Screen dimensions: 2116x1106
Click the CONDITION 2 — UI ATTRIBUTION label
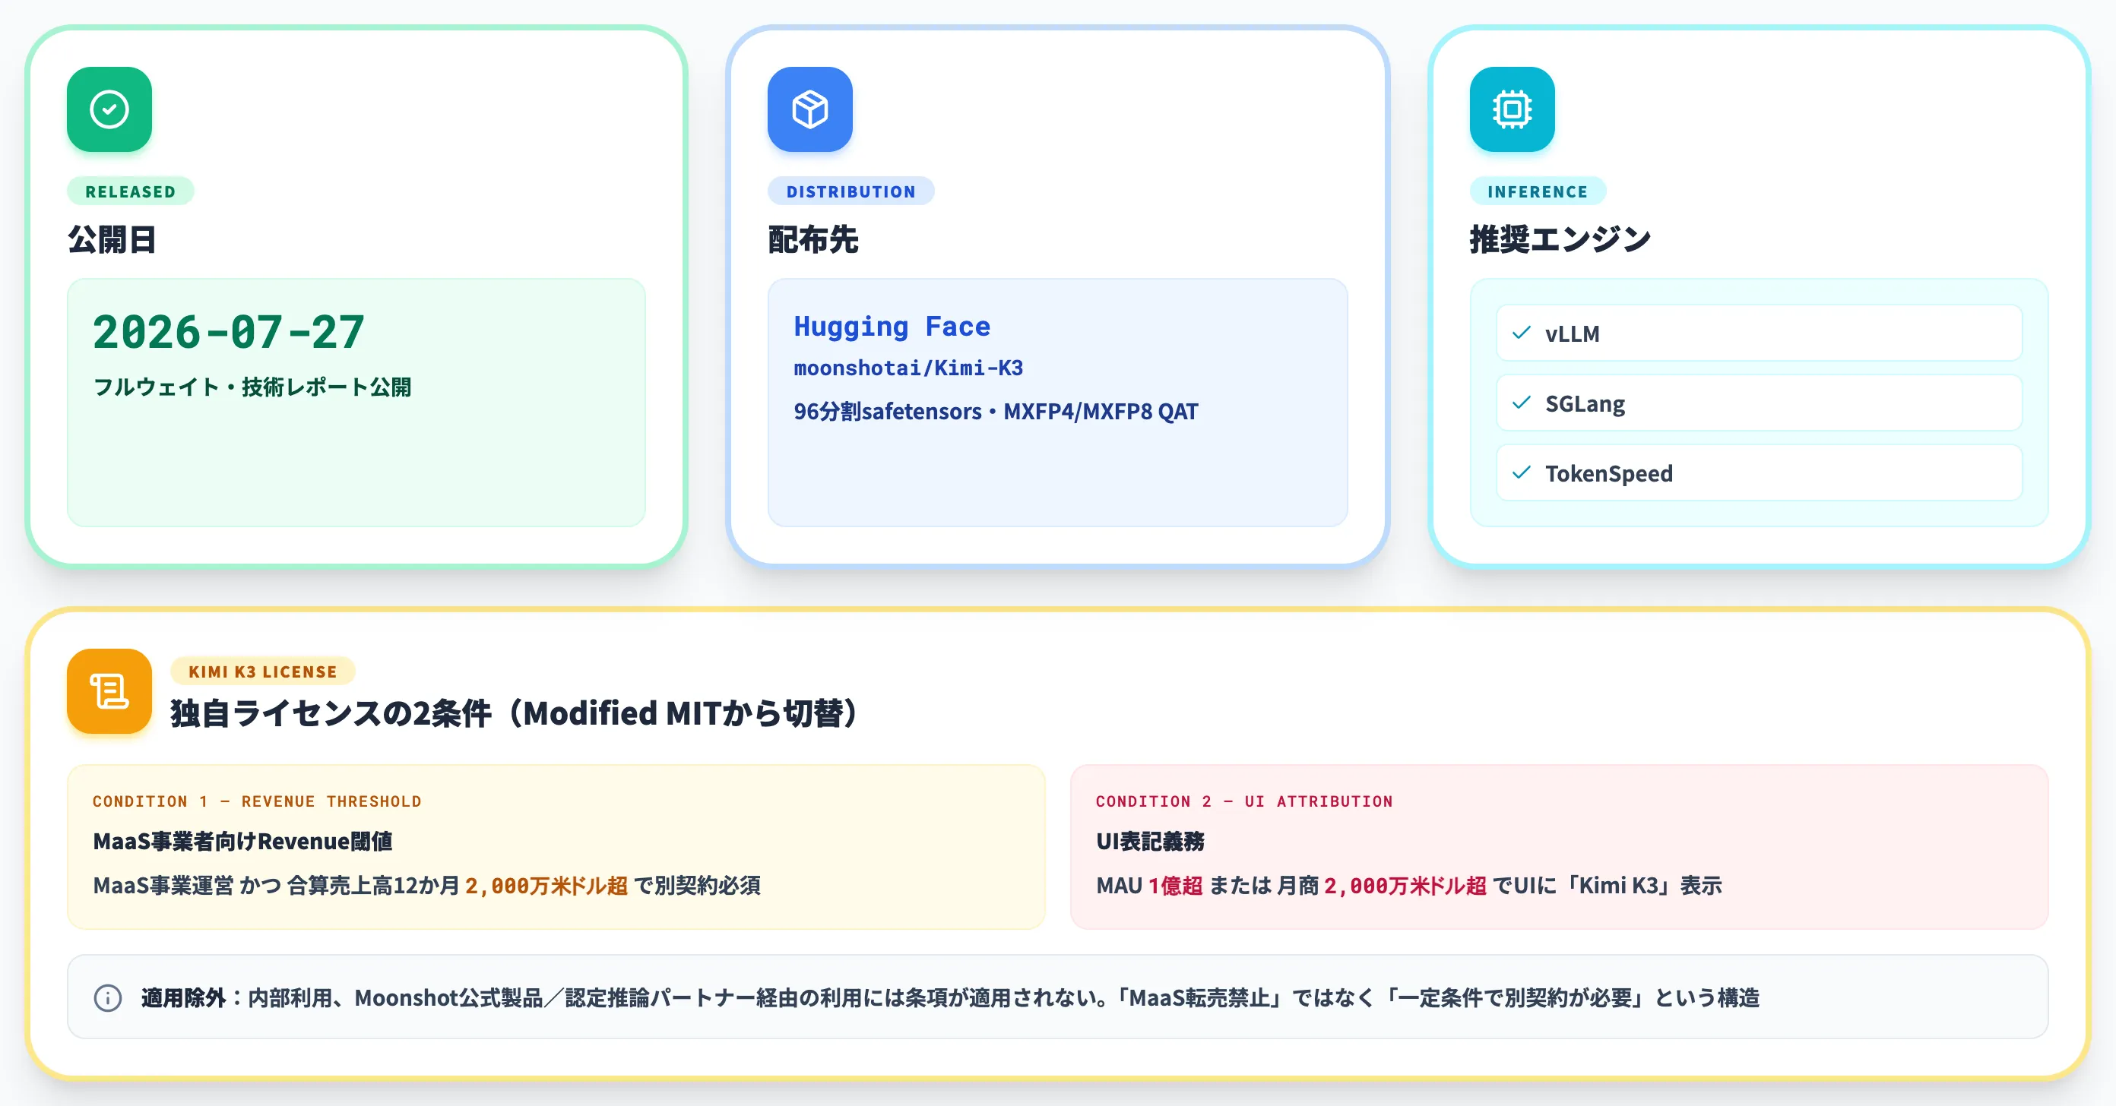(x=1244, y=801)
